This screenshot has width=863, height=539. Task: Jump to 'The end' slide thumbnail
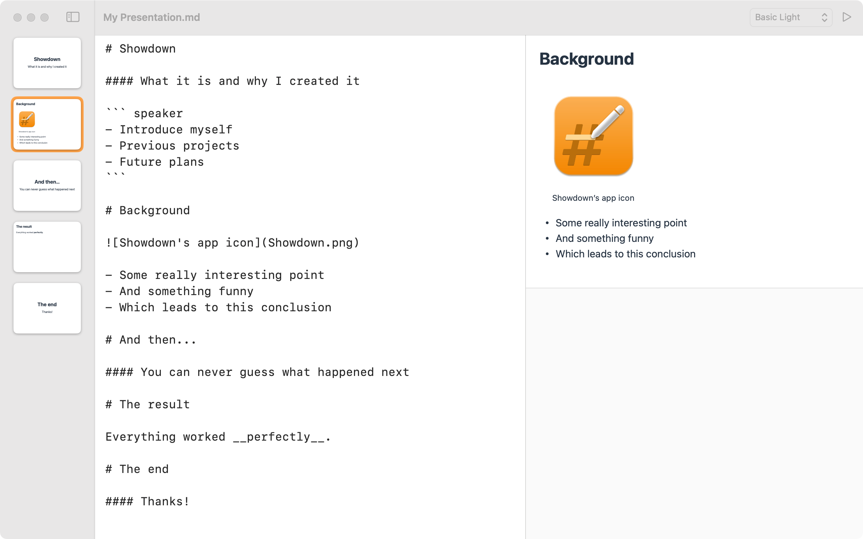(47, 308)
